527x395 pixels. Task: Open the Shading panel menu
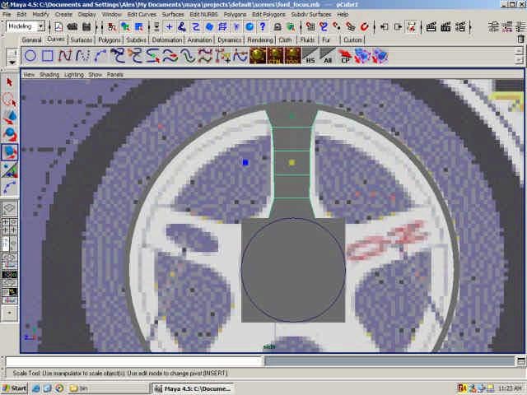pos(50,74)
